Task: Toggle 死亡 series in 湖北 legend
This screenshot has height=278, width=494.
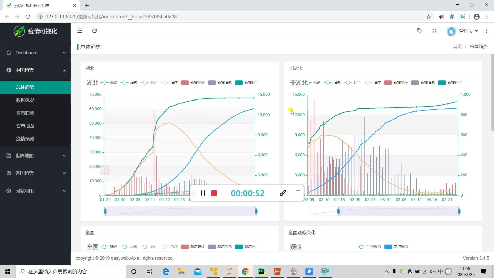Action: (149, 82)
